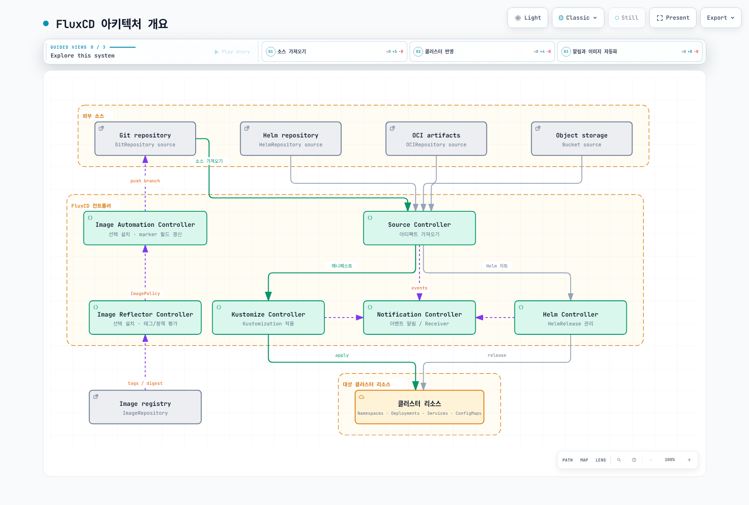Toggle the Light theme button
The image size is (749, 505).
(528, 18)
